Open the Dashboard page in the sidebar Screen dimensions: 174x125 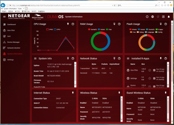(x=9, y=24)
